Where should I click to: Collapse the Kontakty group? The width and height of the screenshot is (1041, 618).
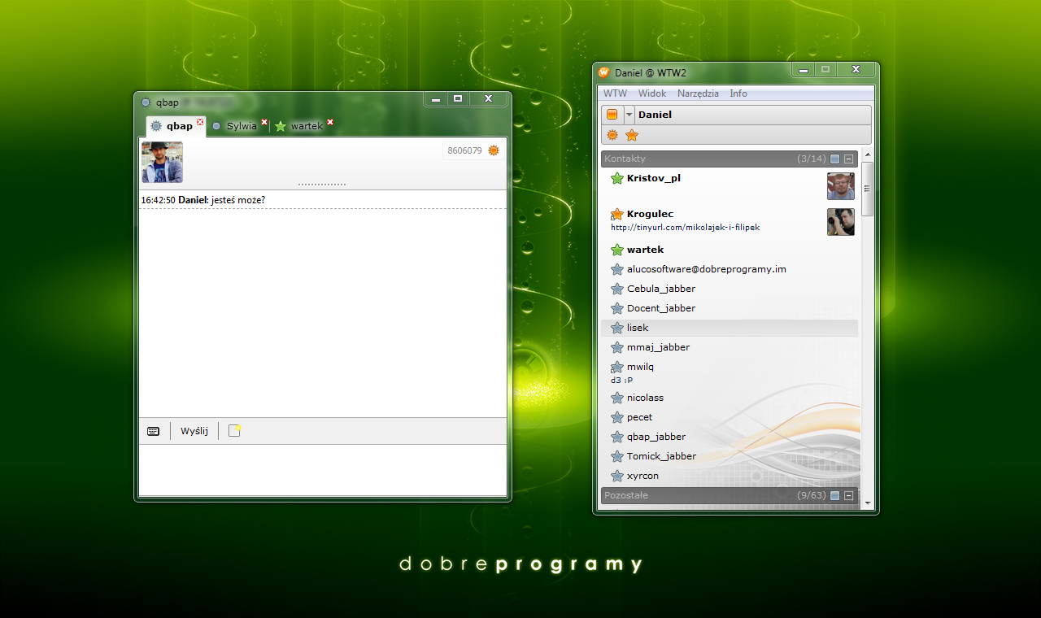848,159
